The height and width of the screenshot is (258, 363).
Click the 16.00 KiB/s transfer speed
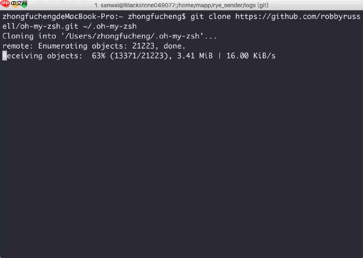(251, 56)
